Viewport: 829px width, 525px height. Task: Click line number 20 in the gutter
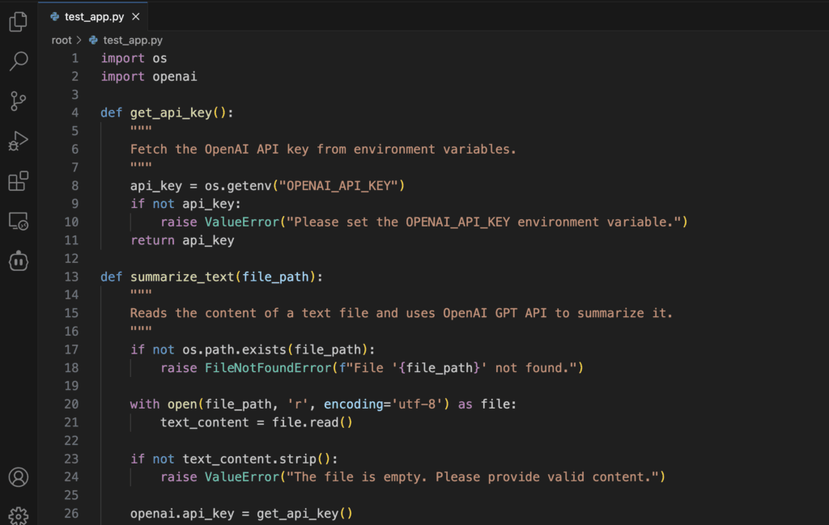(x=71, y=404)
